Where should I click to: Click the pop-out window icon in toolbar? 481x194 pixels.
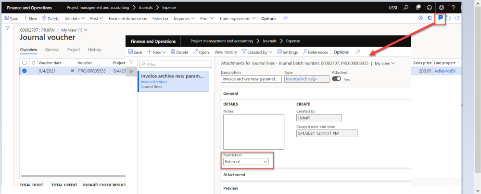point(457,18)
